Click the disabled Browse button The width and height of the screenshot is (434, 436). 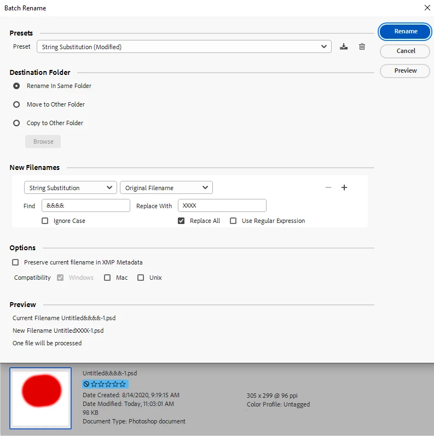click(43, 142)
